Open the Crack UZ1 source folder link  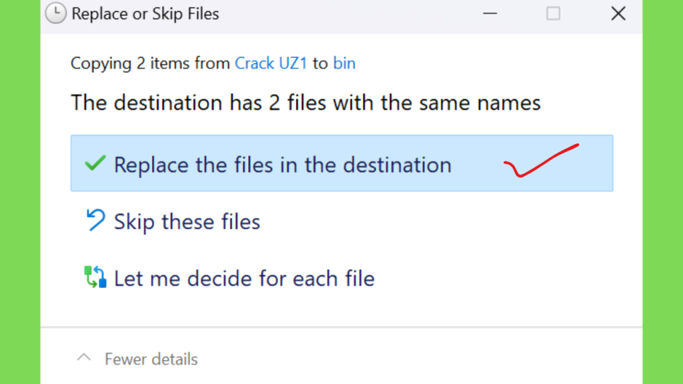pyautogui.click(x=271, y=63)
